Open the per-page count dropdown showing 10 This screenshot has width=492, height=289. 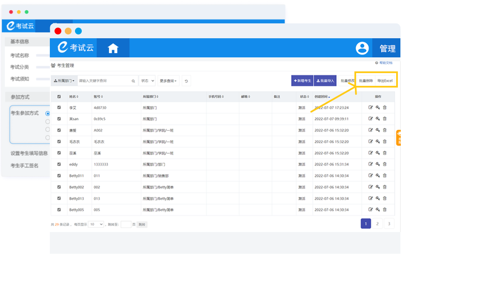tap(96, 224)
